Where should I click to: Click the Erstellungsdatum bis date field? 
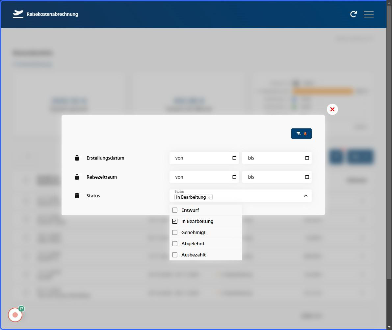tap(273, 158)
